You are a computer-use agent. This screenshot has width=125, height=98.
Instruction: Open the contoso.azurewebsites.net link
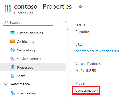coord(97,51)
